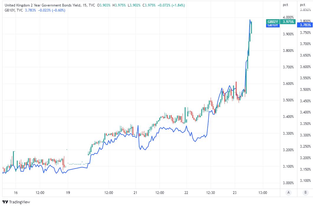Click the blue GB10Y series tag

(x=273, y=25)
